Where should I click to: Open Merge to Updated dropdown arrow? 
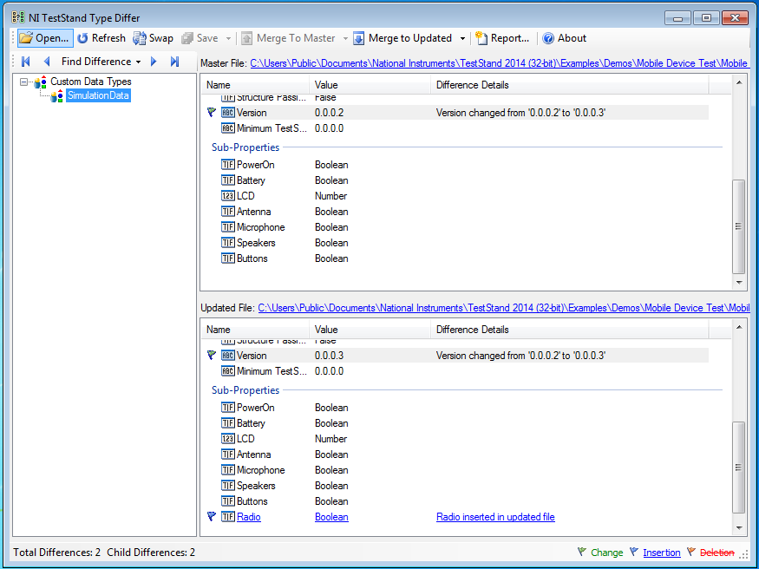click(462, 38)
